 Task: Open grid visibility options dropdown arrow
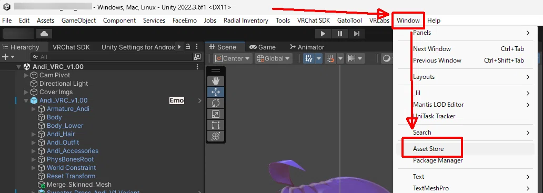(x=319, y=58)
